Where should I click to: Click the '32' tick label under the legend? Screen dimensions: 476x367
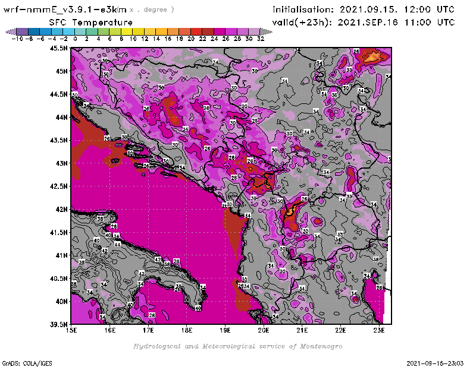pos(261,39)
